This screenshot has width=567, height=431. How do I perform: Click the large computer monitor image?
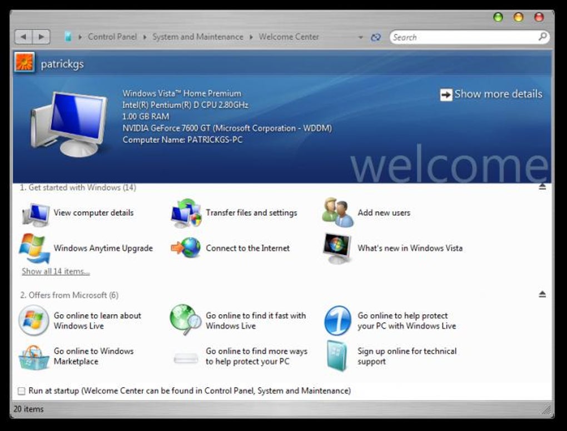(x=69, y=124)
